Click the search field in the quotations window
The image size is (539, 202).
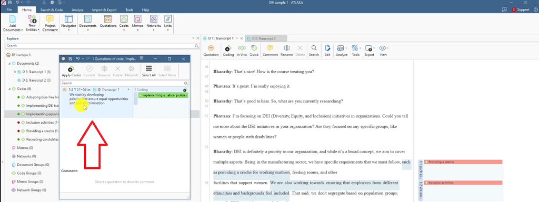[x=125, y=83]
